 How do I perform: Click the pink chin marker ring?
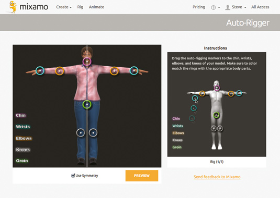[87, 61]
